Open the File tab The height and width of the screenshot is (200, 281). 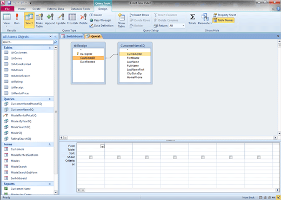pyautogui.click(x=8, y=9)
